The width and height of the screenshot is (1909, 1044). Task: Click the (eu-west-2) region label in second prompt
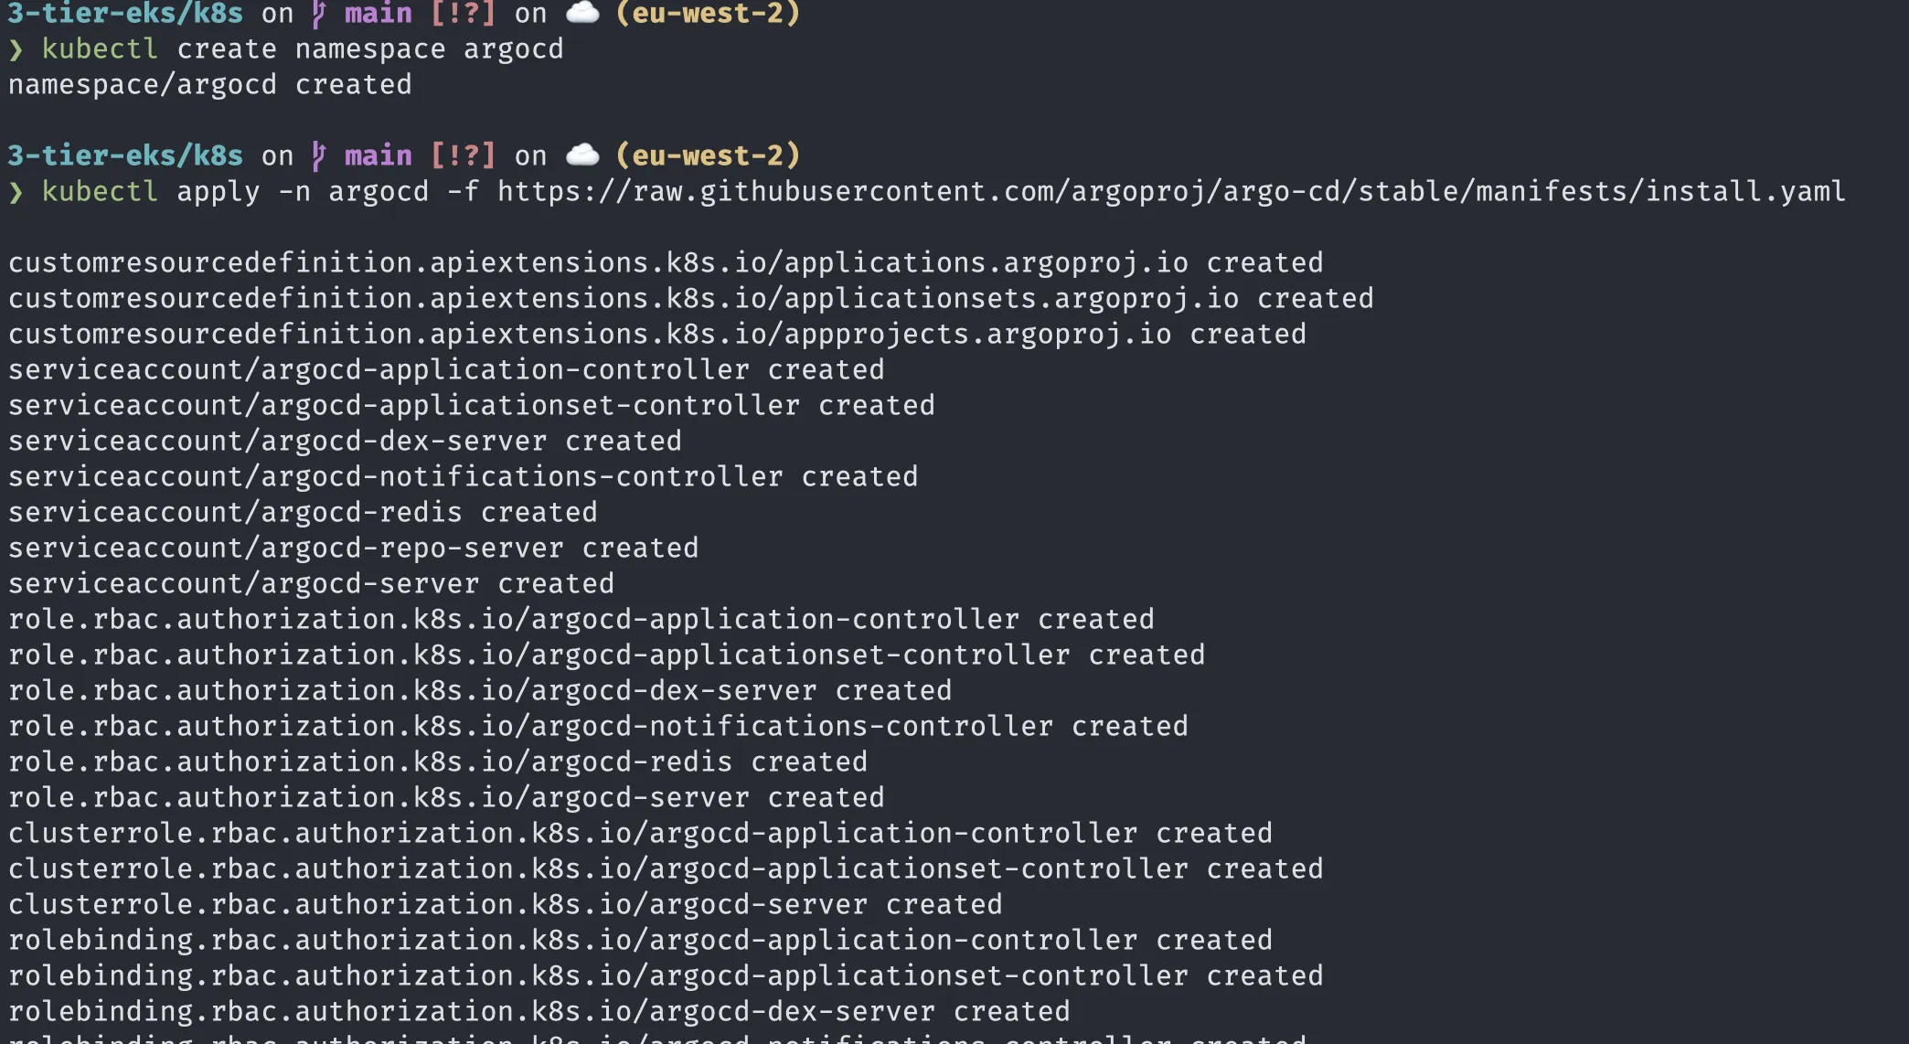click(x=708, y=155)
